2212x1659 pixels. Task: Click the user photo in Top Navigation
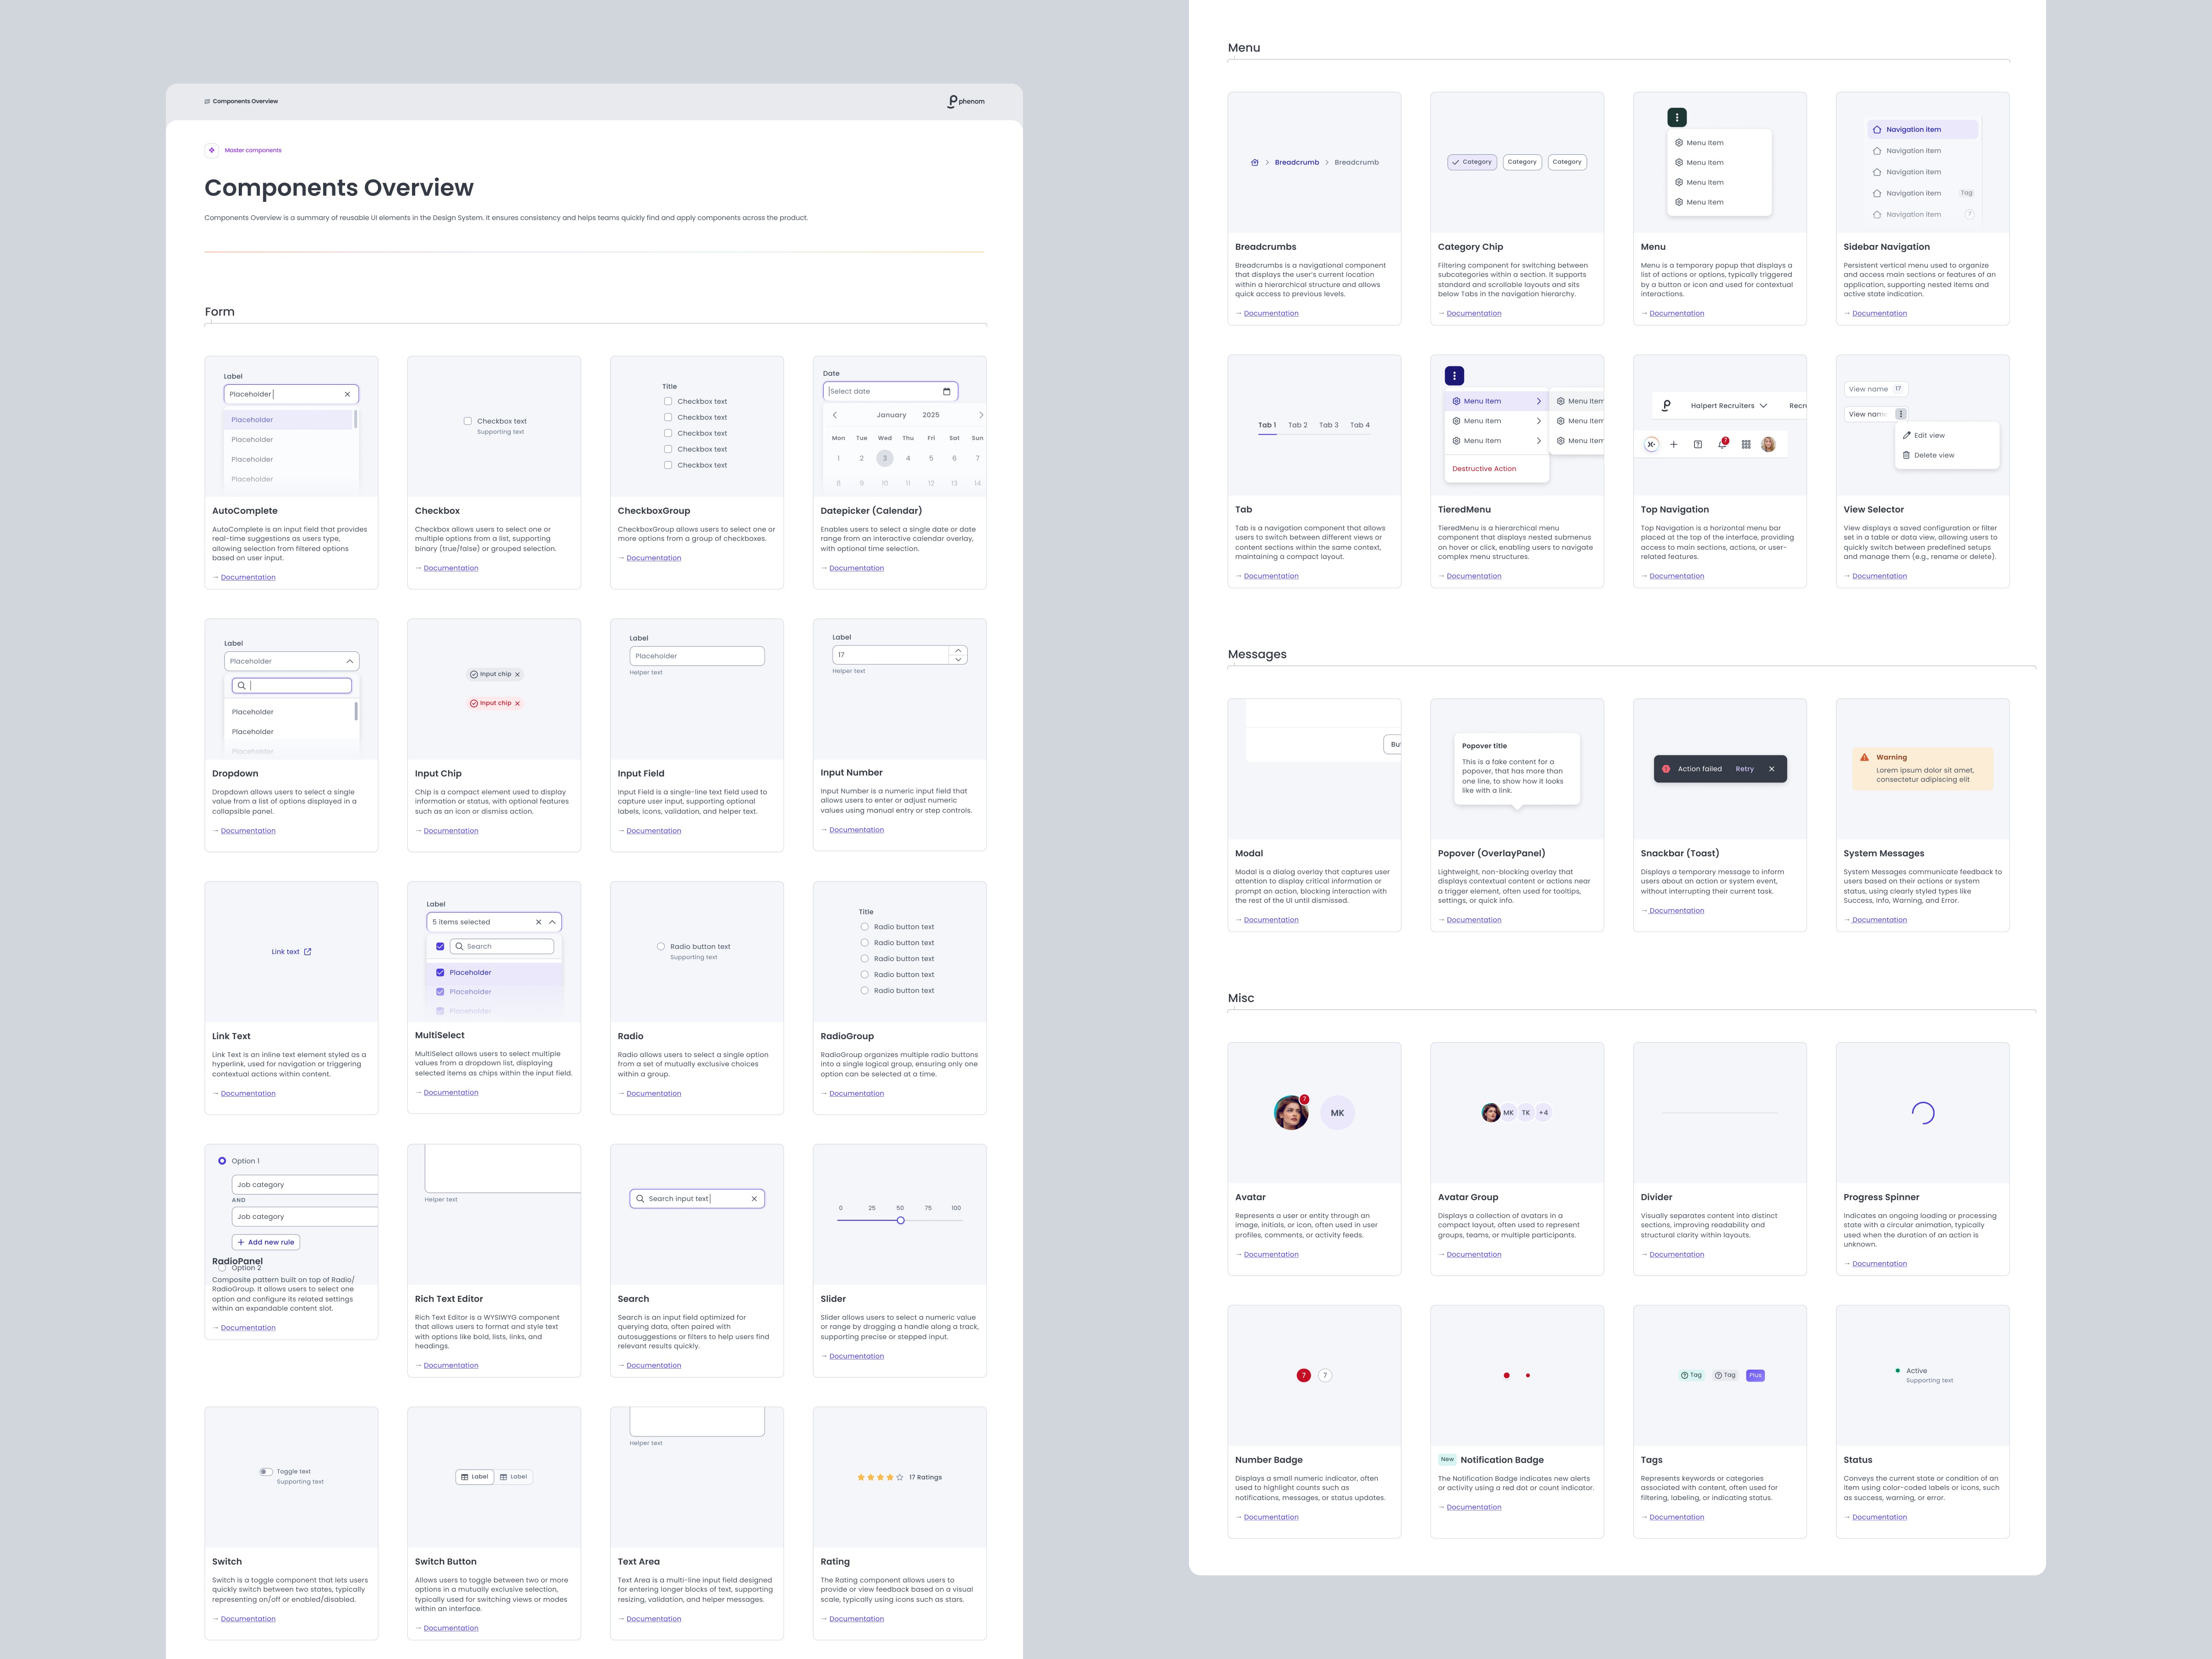[x=1768, y=444]
